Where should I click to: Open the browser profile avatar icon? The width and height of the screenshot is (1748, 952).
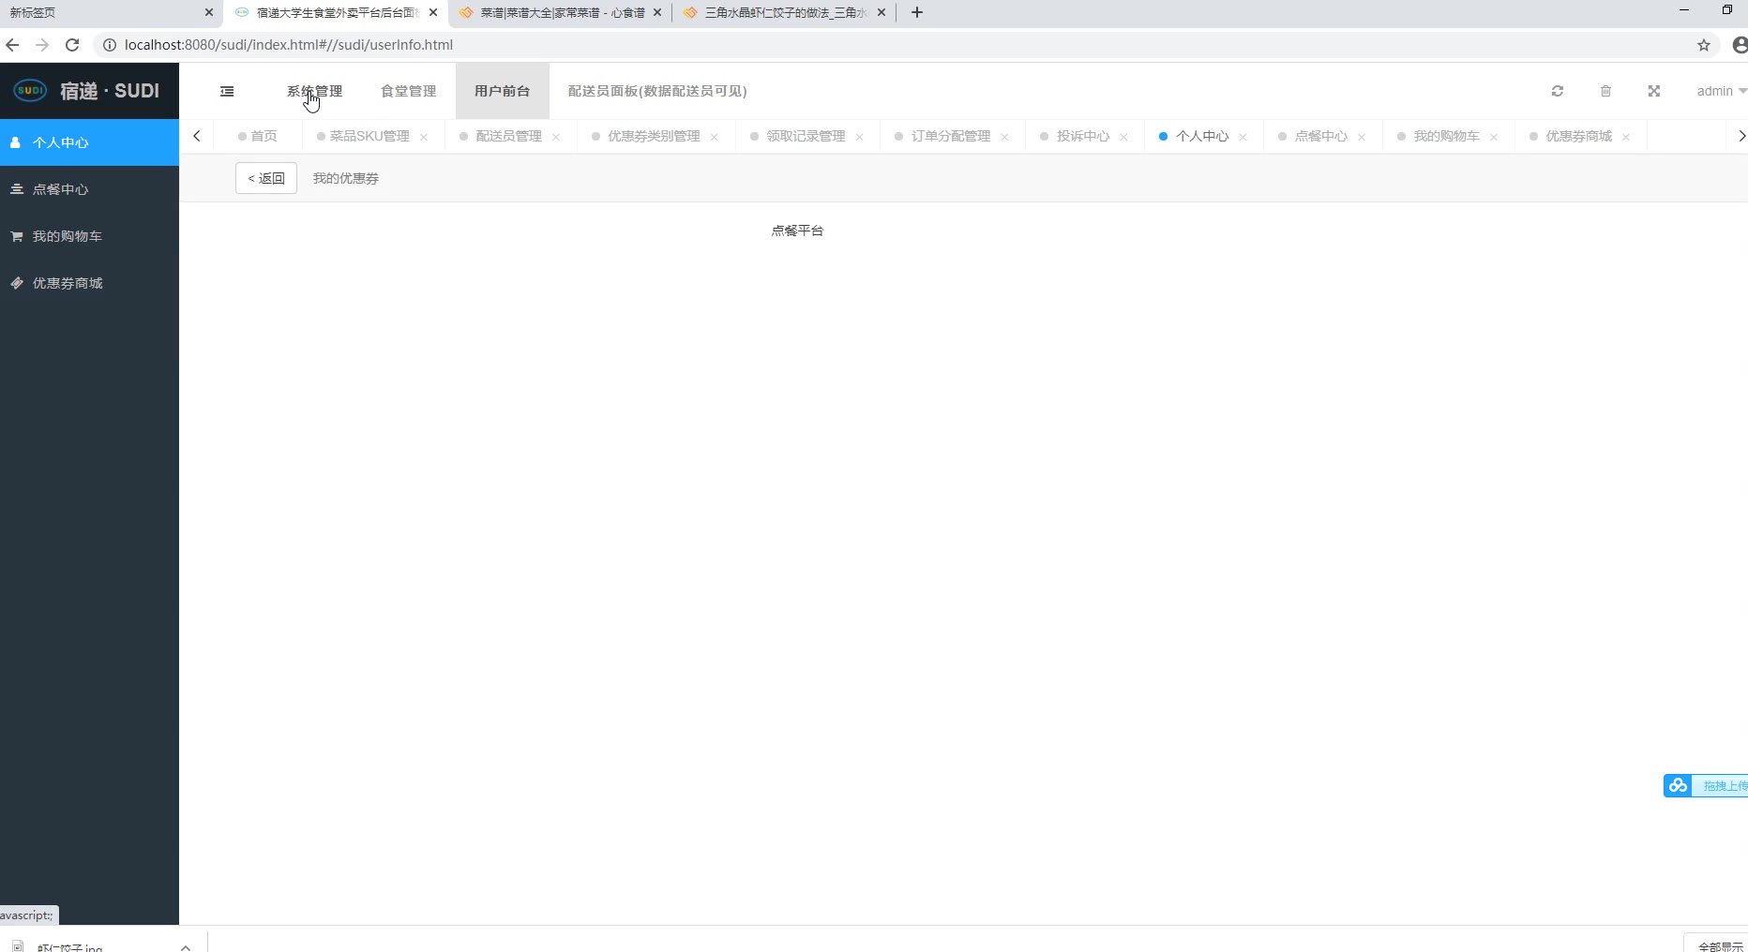pos(1740,44)
